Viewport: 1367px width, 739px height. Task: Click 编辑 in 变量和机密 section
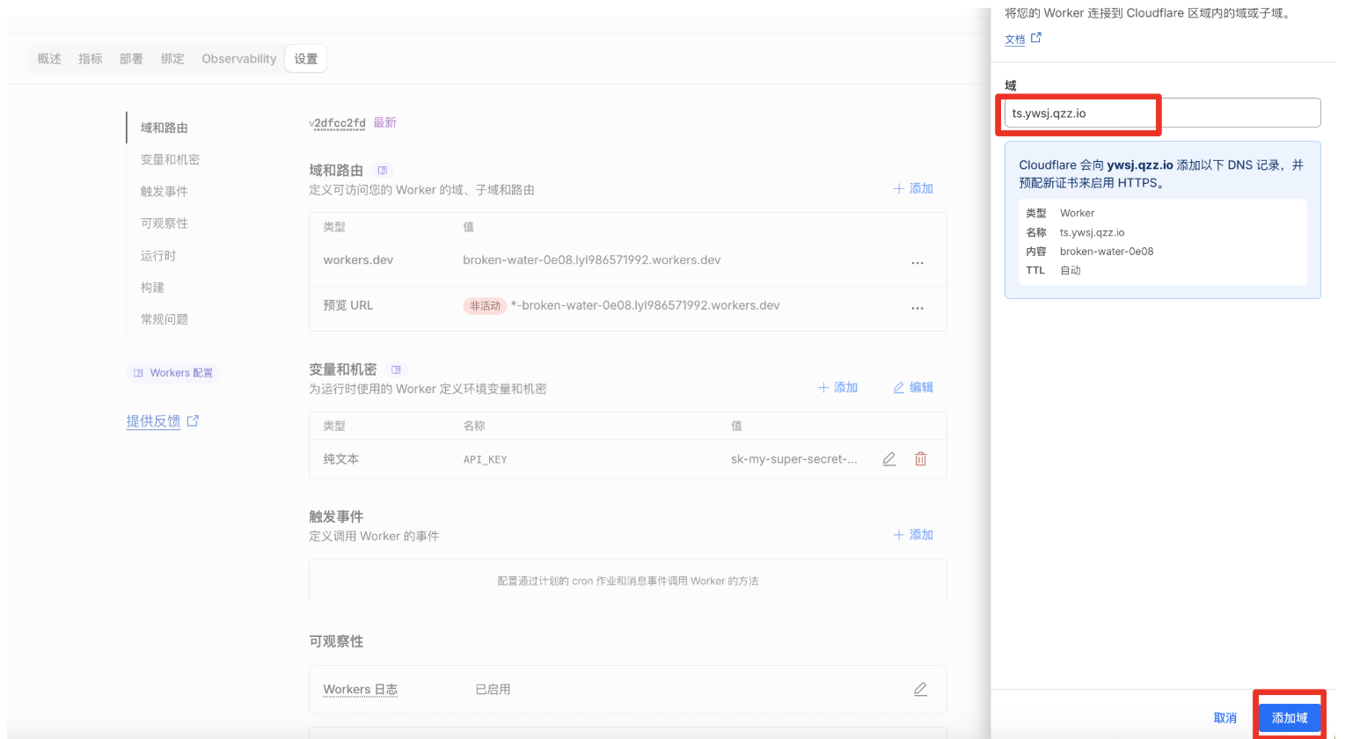(913, 387)
